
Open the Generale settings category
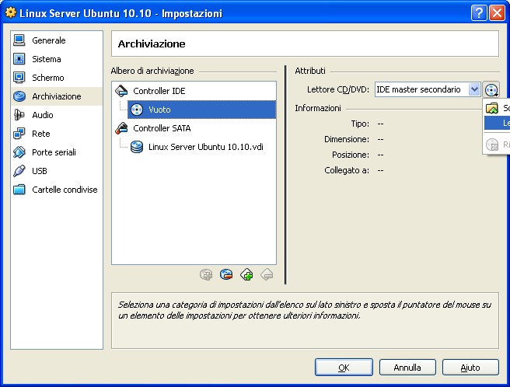pos(57,40)
